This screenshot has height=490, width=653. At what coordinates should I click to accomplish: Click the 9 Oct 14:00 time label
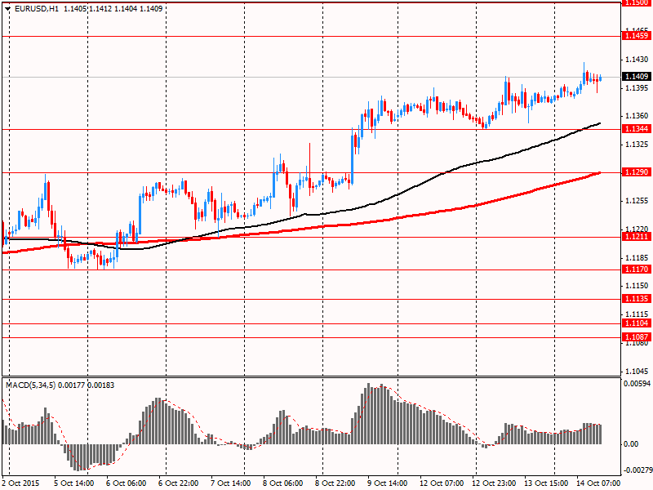(x=388, y=483)
